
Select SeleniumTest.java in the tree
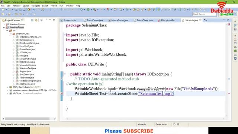28,68
